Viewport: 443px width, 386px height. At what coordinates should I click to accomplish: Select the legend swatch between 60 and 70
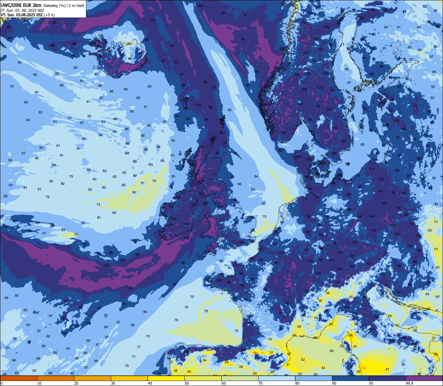(240, 378)
